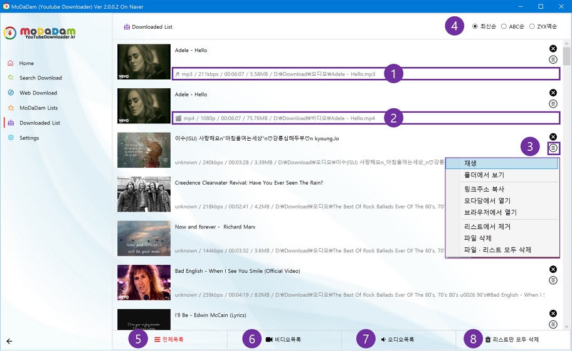Click menu icon for 이수(ISU) entry
Screen dimensions: 572x353
[553, 148]
